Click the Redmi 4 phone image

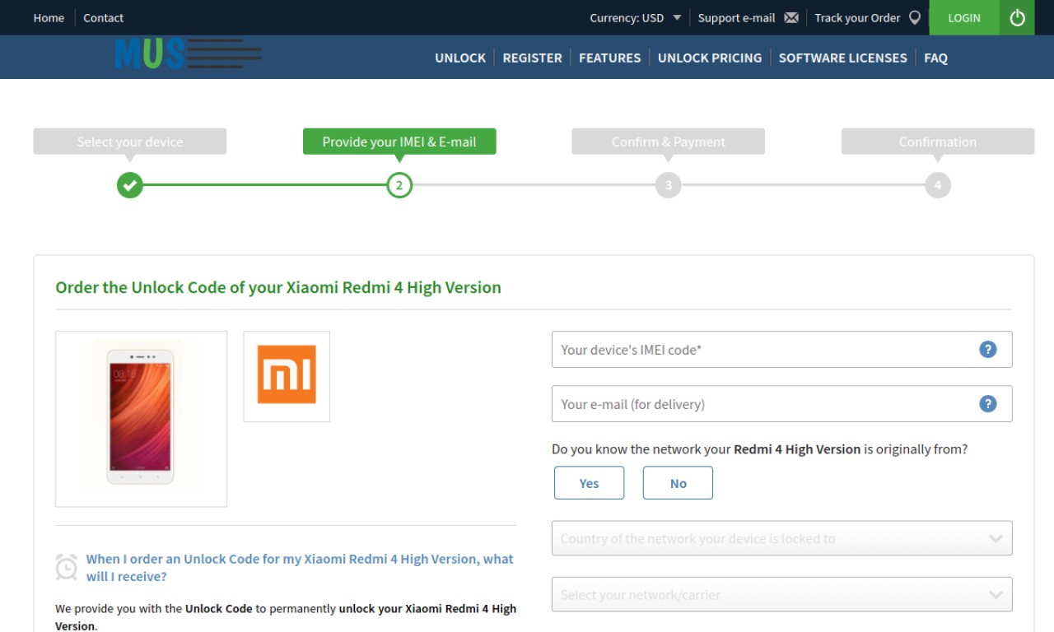141,419
